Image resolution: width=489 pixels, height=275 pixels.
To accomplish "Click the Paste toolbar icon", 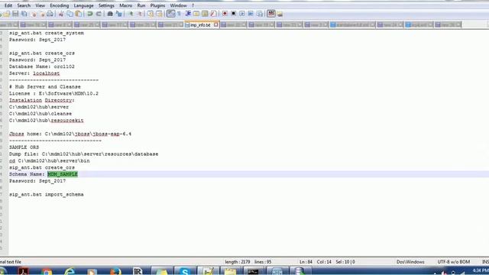I will point(79,14).
